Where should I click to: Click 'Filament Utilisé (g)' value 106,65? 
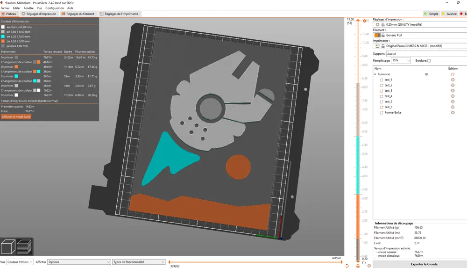[418, 227]
